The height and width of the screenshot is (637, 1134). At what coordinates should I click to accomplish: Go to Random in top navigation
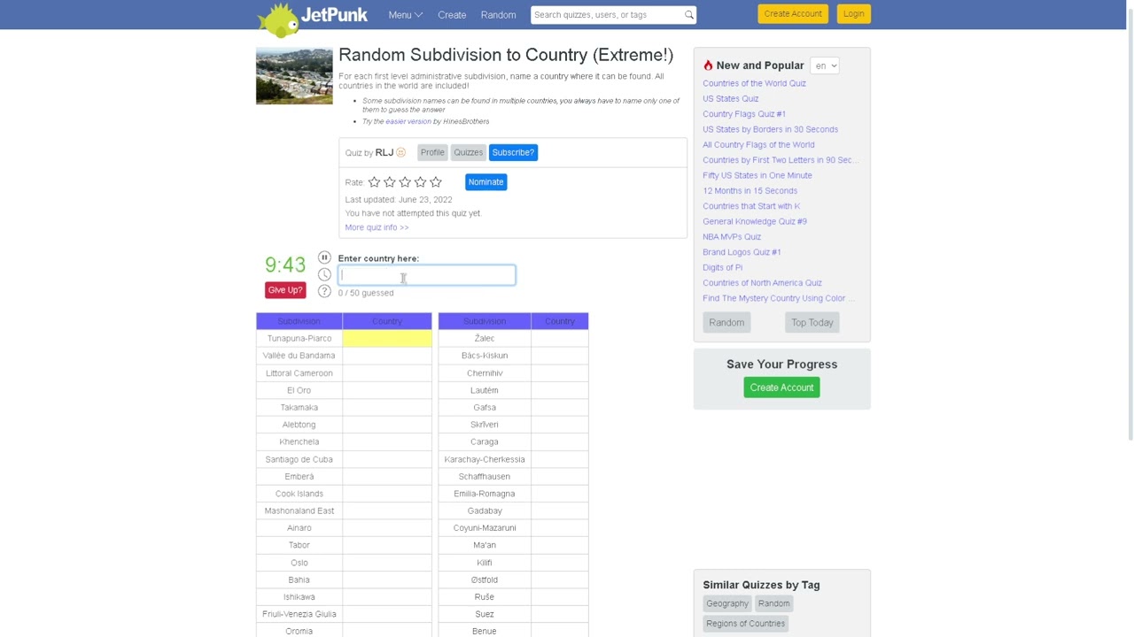coord(498,15)
